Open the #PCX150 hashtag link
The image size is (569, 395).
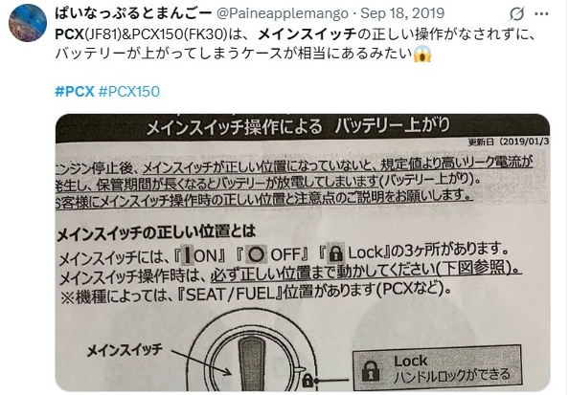point(128,91)
